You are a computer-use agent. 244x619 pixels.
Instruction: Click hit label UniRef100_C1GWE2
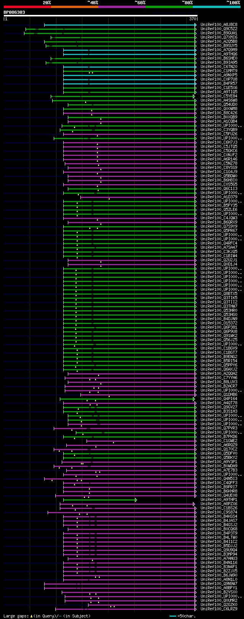(219, 441)
